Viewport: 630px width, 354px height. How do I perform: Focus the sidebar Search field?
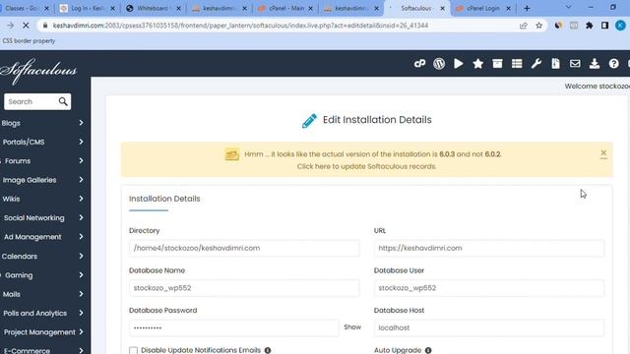31,101
